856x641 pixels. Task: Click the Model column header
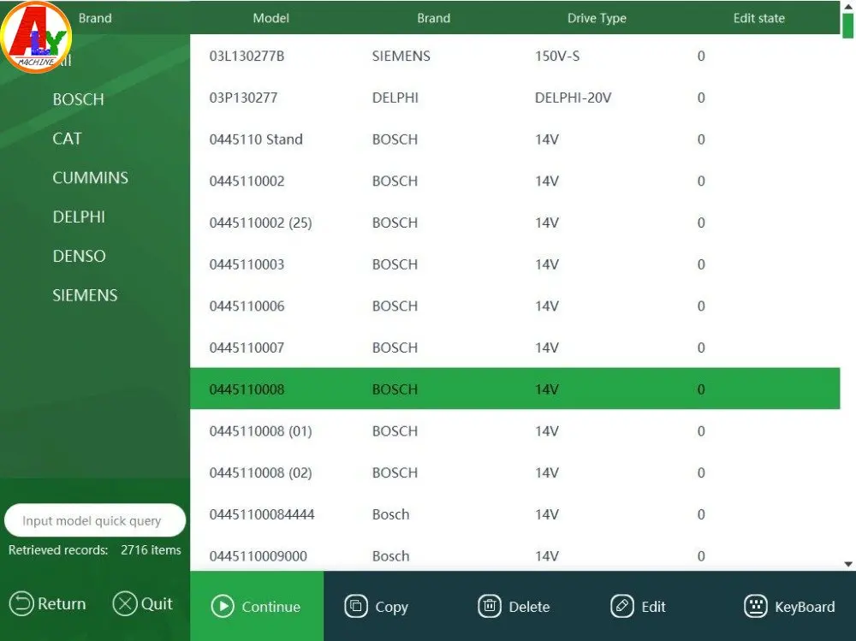[x=270, y=18]
